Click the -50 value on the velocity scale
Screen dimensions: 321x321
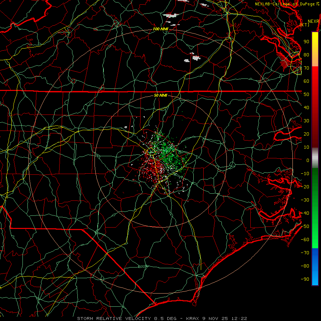click(x=305, y=226)
